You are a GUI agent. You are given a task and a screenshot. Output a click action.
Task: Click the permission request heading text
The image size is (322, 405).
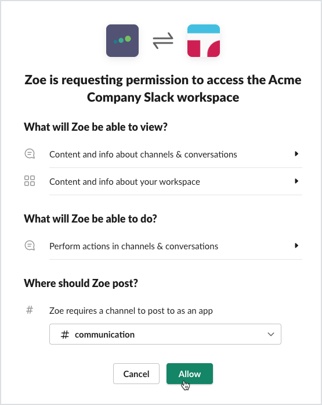pos(163,88)
